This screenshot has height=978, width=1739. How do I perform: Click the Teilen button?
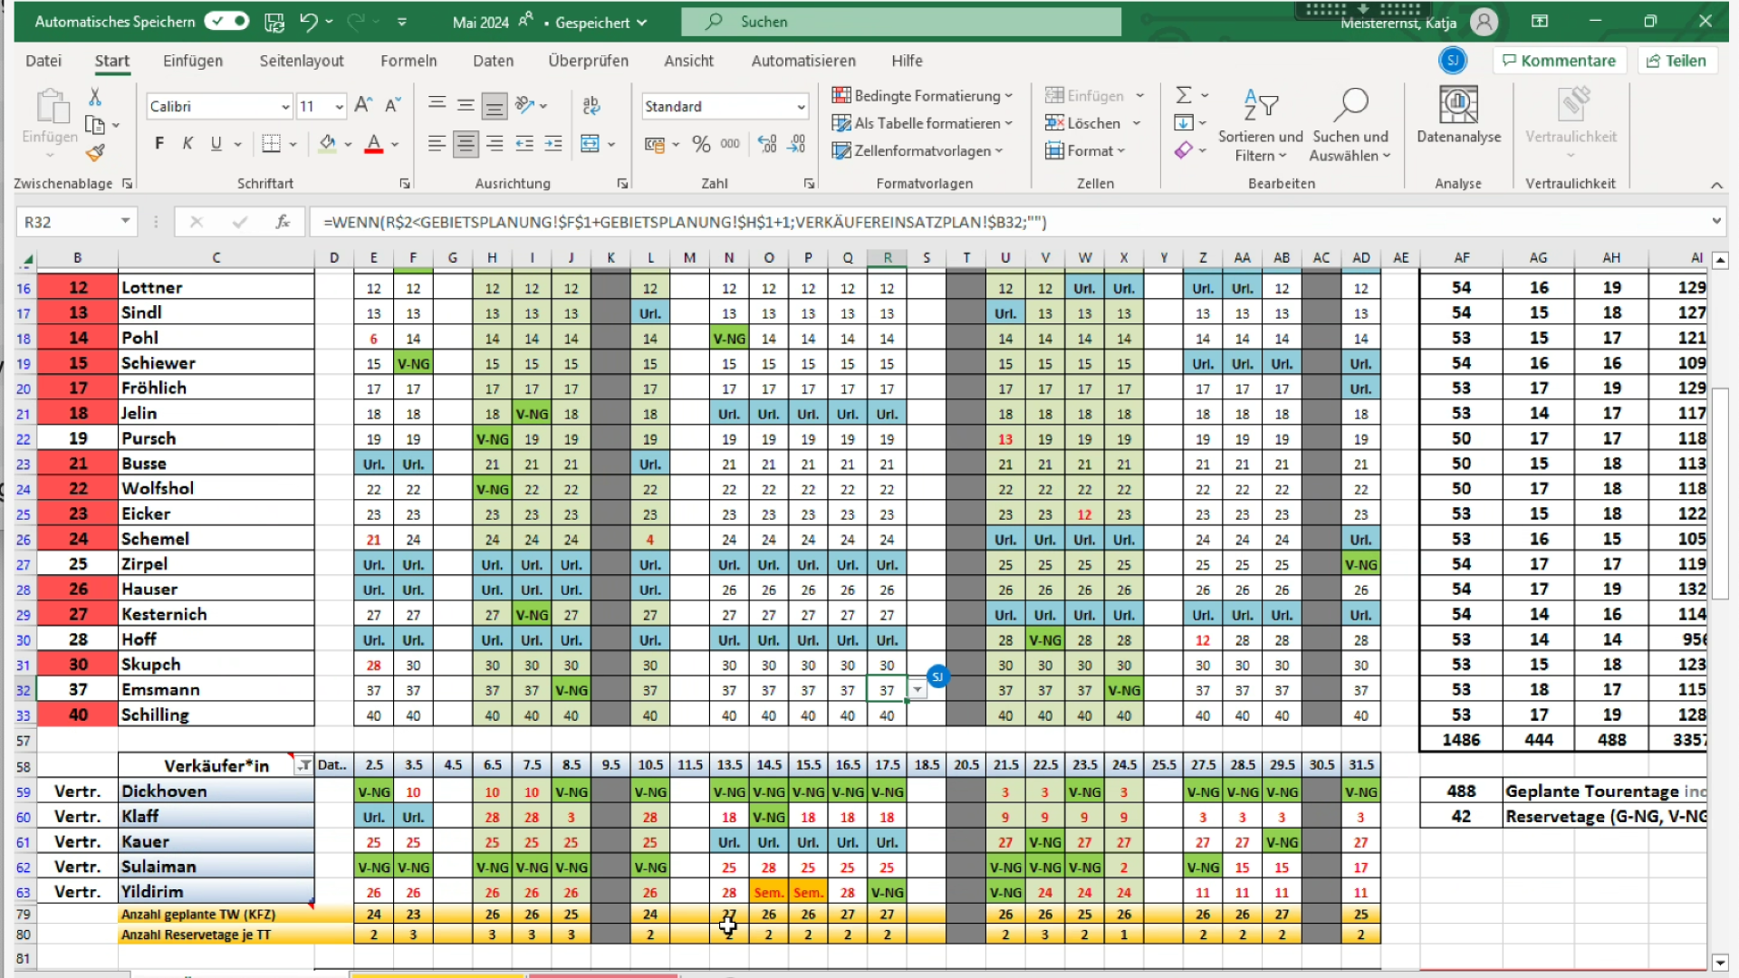(x=1677, y=60)
